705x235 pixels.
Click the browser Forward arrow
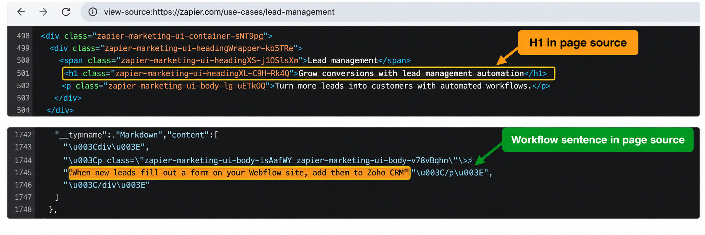click(x=43, y=12)
